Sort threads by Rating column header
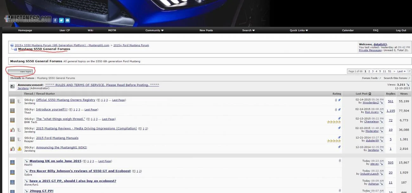The image size is (412, 193). coord(337,94)
